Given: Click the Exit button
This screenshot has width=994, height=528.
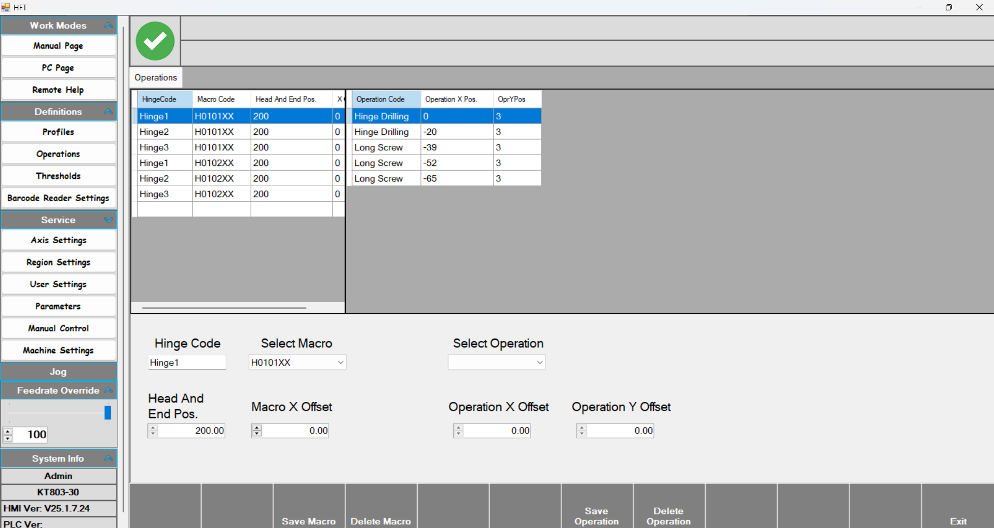Looking at the screenshot, I should coord(958,521).
